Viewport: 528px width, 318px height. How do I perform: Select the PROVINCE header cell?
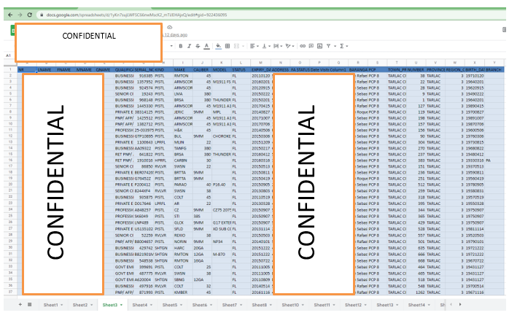coord(435,70)
